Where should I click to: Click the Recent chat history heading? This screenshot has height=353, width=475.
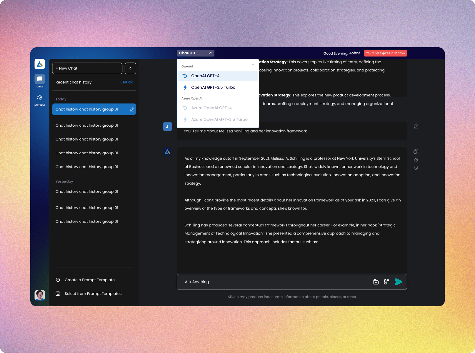click(74, 82)
